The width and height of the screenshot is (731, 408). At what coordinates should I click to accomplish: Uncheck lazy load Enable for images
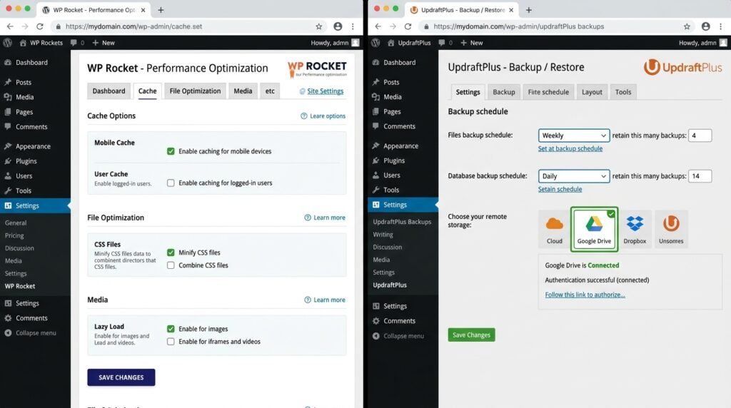pyautogui.click(x=171, y=329)
